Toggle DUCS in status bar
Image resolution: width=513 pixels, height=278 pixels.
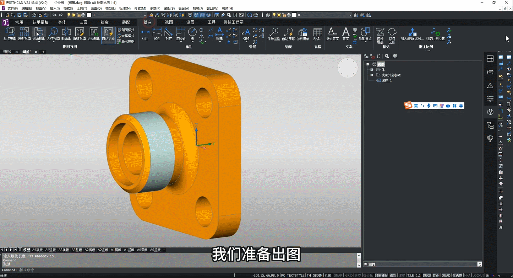coord(427,276)
